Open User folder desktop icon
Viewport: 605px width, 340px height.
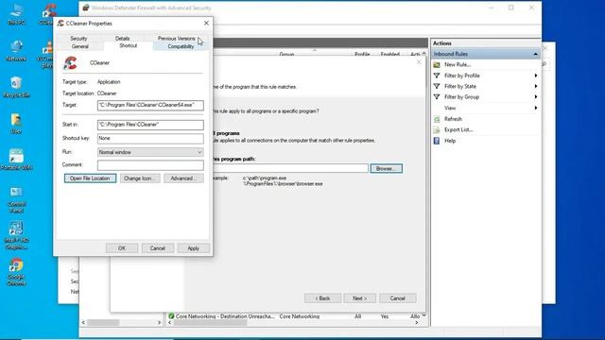(x=16, y=124)
